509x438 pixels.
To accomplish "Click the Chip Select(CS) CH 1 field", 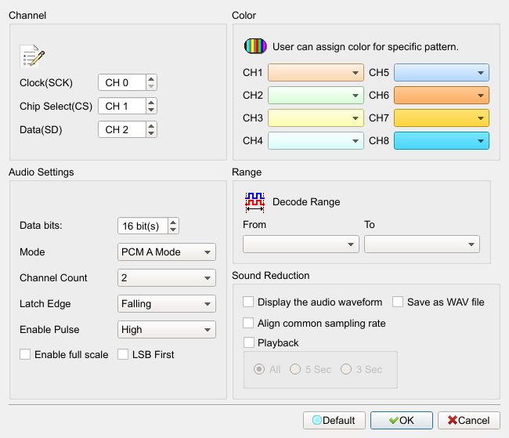I will [x=122, y=106].
